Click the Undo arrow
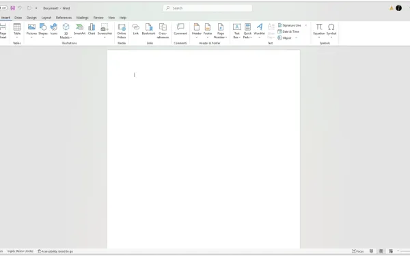This screenshot has height=256, width=410. coord(20,8)
